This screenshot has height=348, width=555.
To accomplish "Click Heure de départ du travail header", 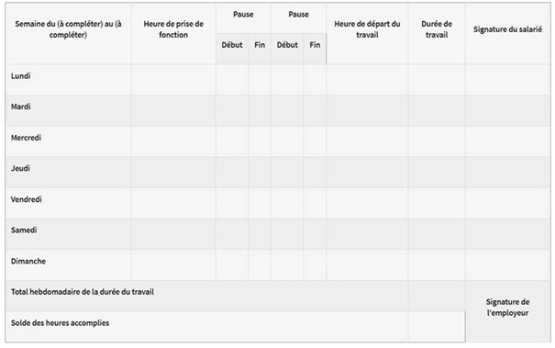I will (367, 34).
